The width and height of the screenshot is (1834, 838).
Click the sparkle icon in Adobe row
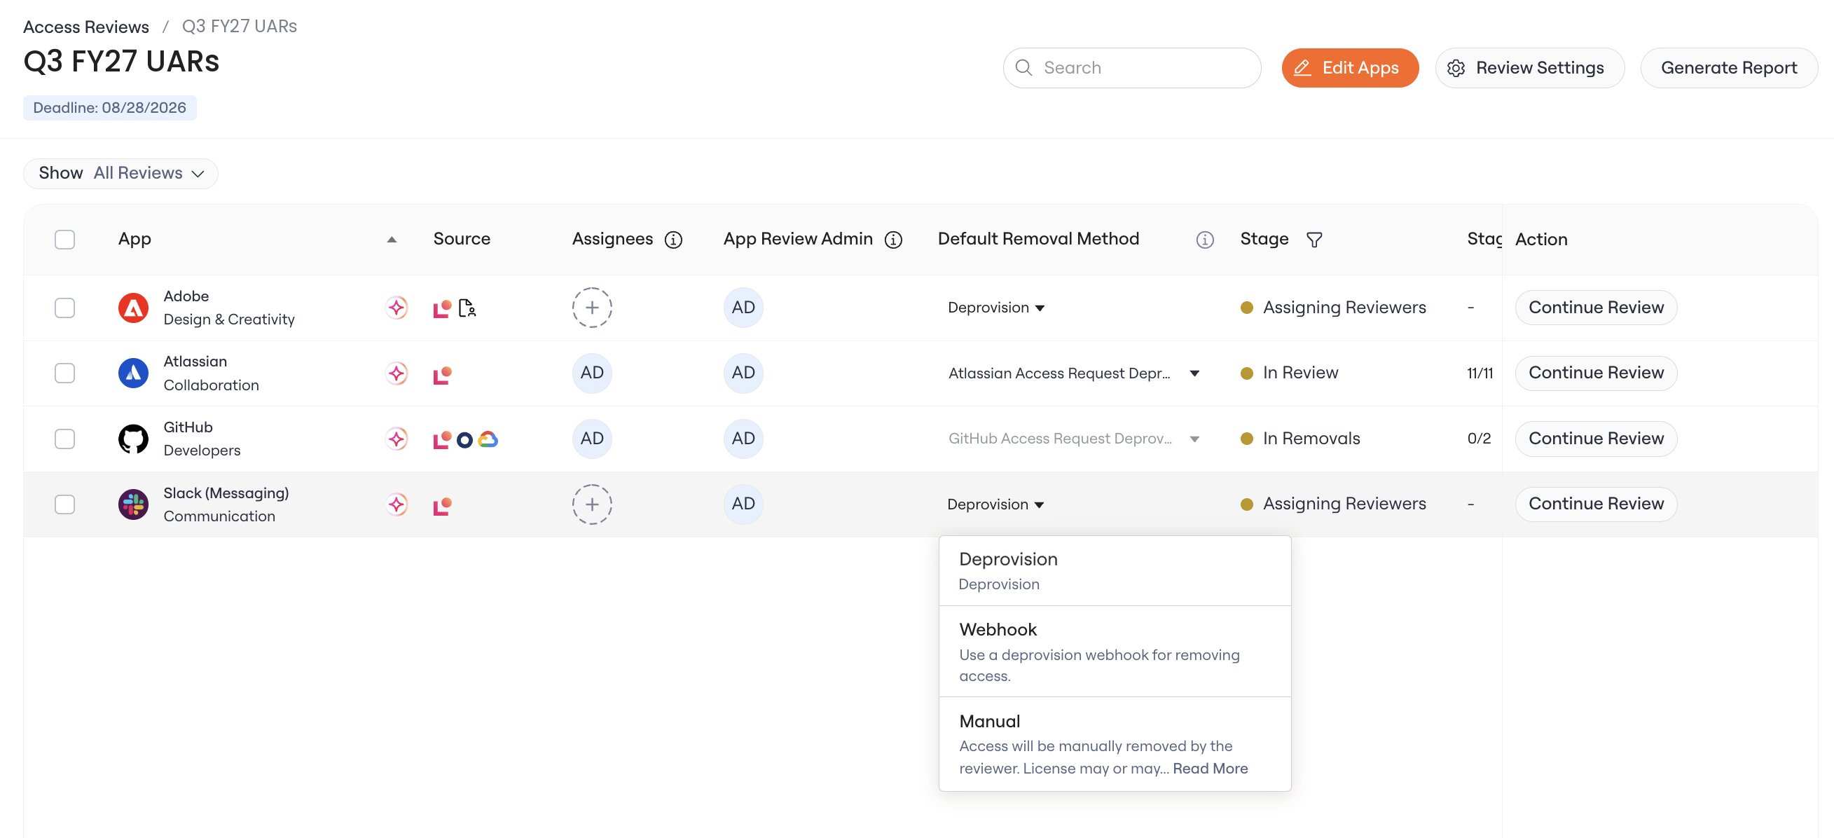[397, 308]
